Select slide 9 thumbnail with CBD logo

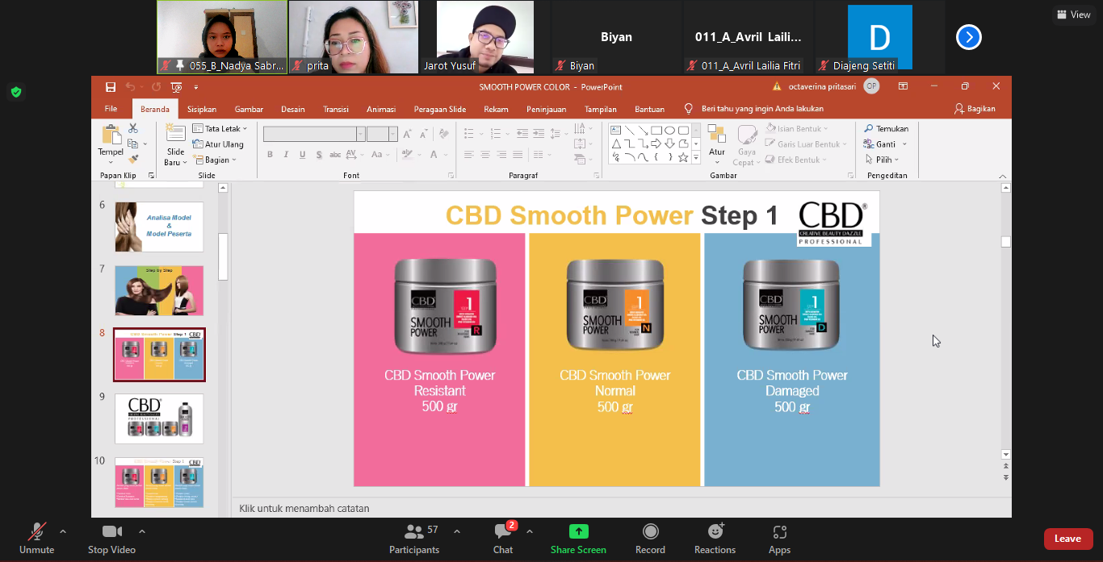[159, 418]
